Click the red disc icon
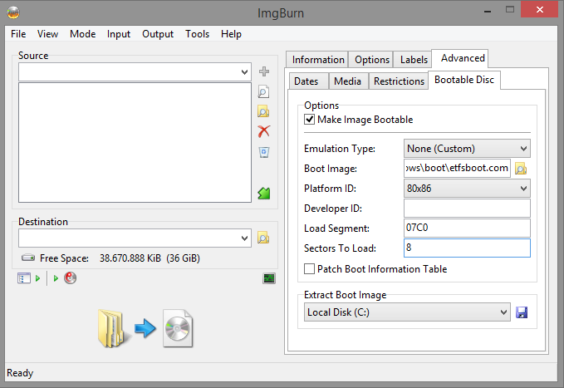Screen dimensions: 564x388 (x=70, y=277)
